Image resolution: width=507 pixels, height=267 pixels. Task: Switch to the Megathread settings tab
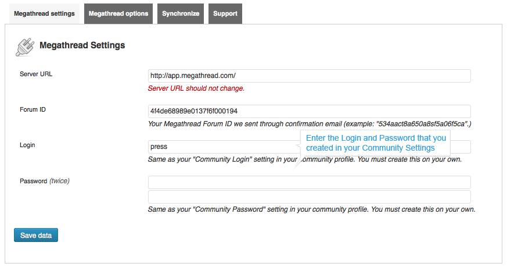pos(44,13)
